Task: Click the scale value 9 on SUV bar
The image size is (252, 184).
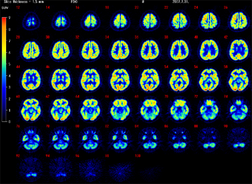Action: tap(9, 18)
